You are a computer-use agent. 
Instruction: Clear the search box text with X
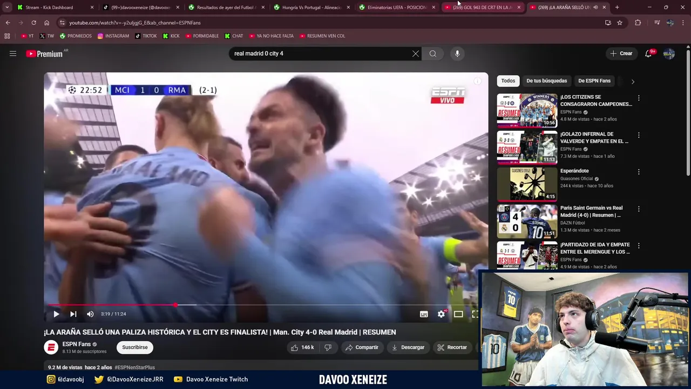(x=415, y=53)
